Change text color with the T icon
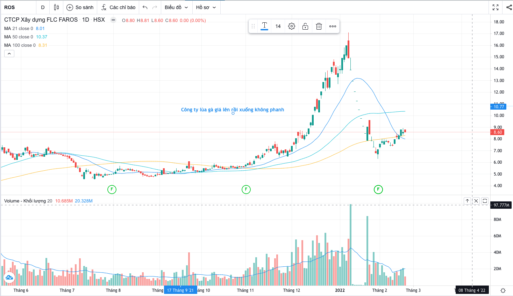This screenshot has width=513, height=296. [264, 26]
